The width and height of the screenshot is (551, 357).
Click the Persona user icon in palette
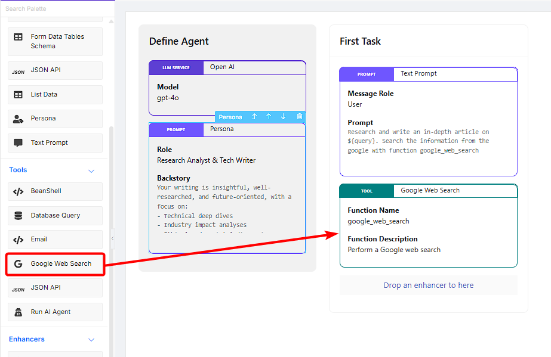19,119
